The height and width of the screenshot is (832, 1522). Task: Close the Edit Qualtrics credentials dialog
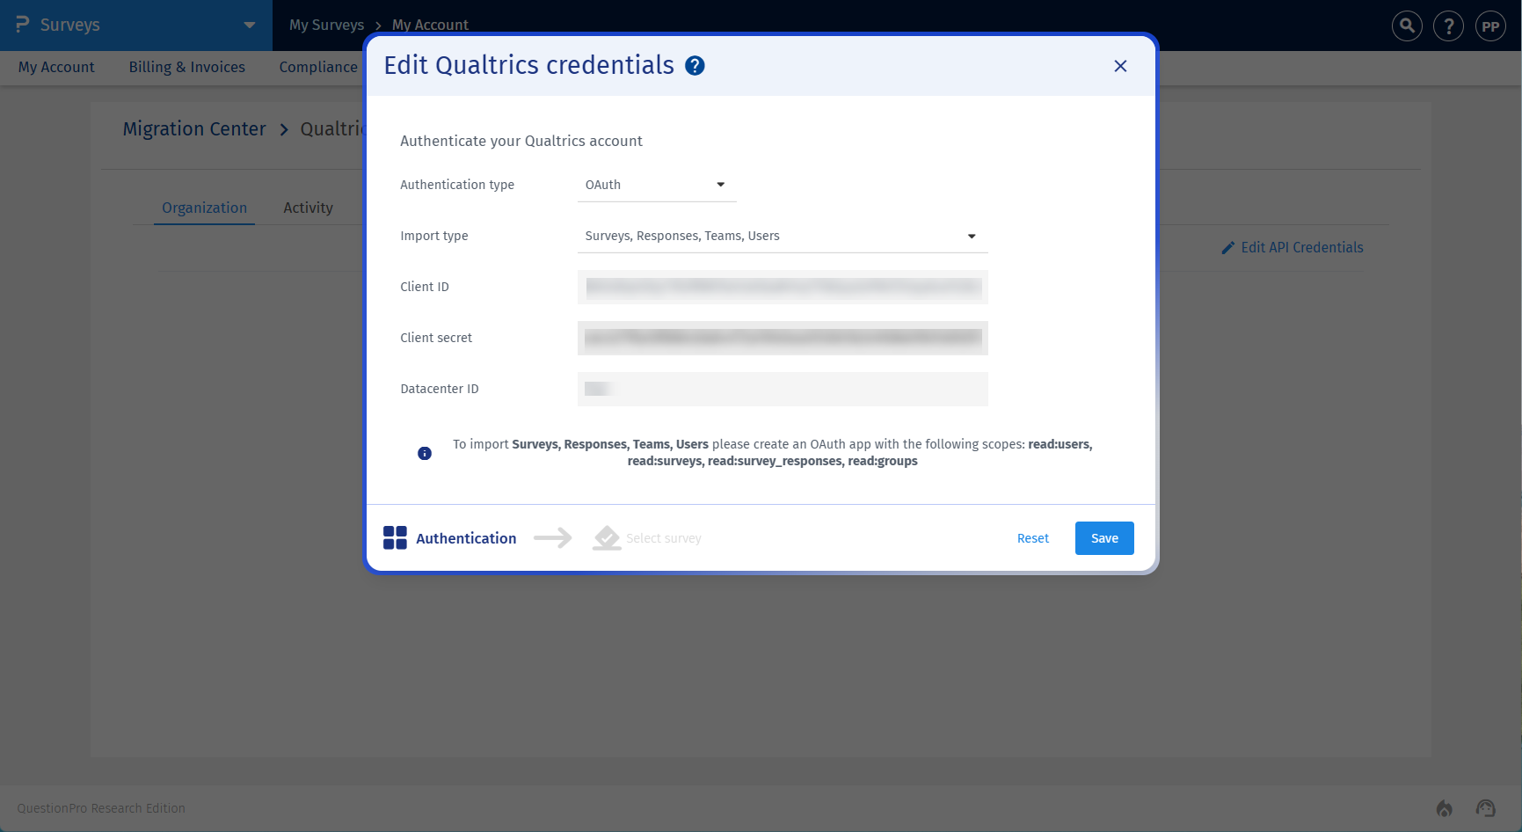tap(1120, 66)
